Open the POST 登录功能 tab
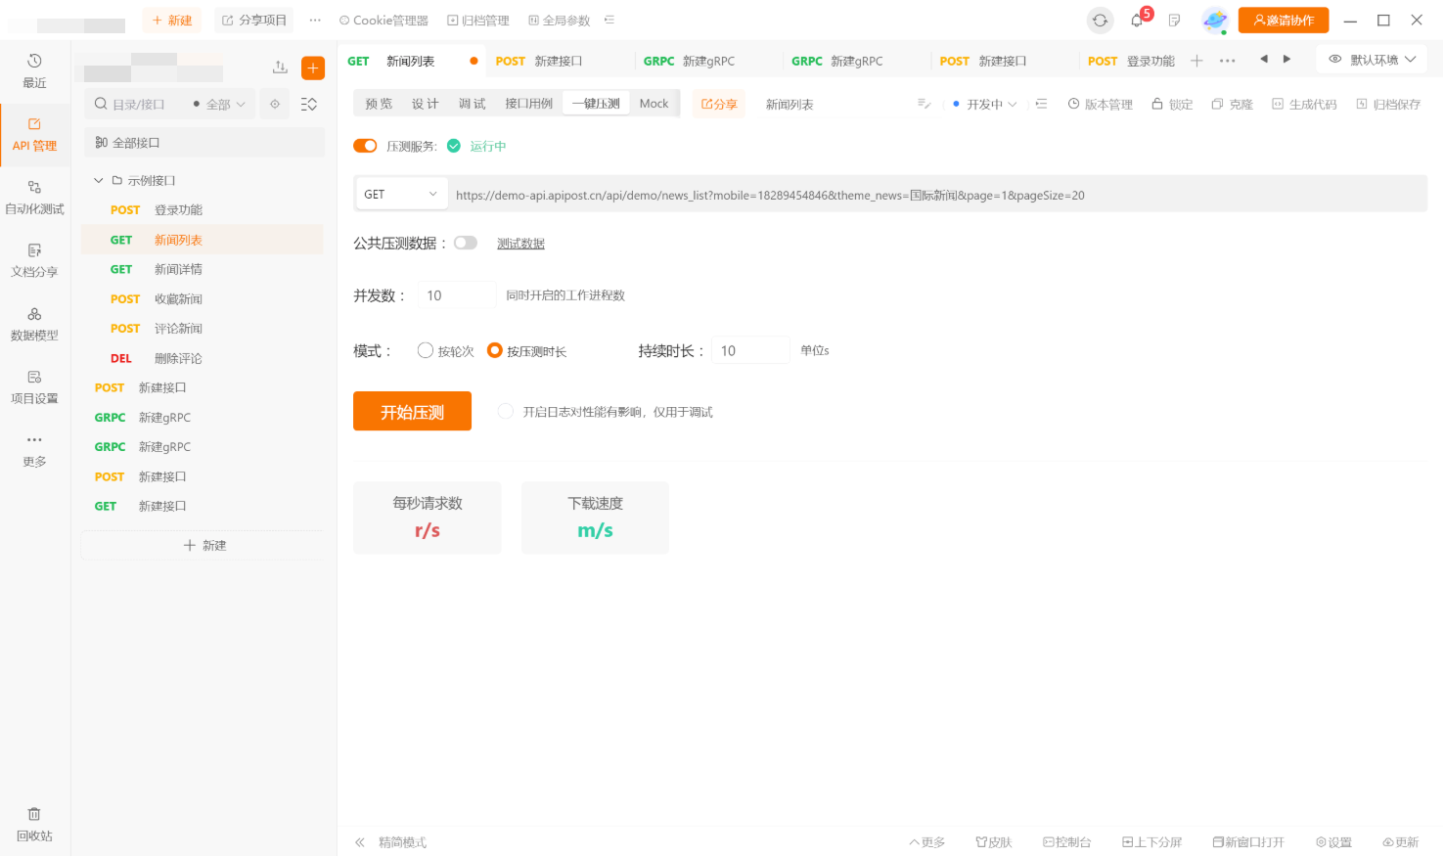Viewport: 1444px width, 857px height. pos(1130,61)
